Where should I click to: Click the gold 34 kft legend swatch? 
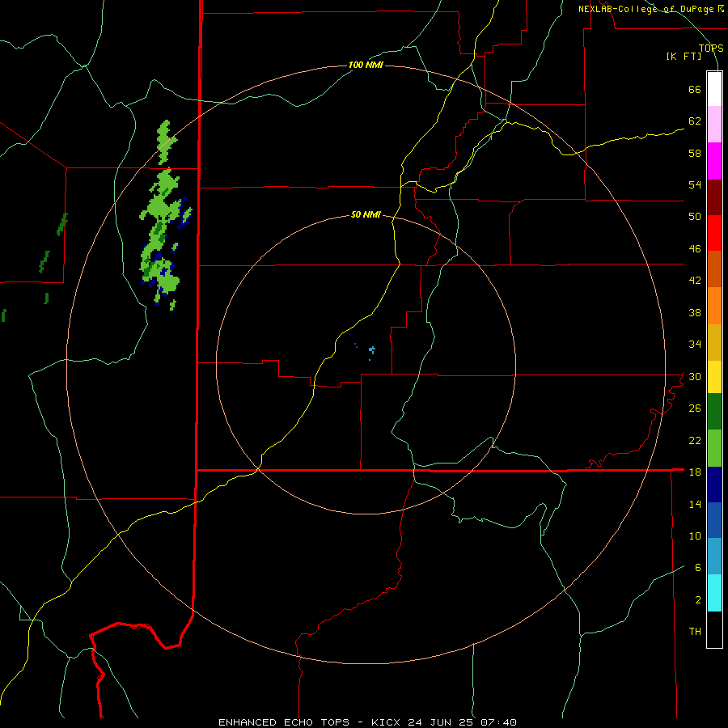pyautogui.click(x=714, y=342)
